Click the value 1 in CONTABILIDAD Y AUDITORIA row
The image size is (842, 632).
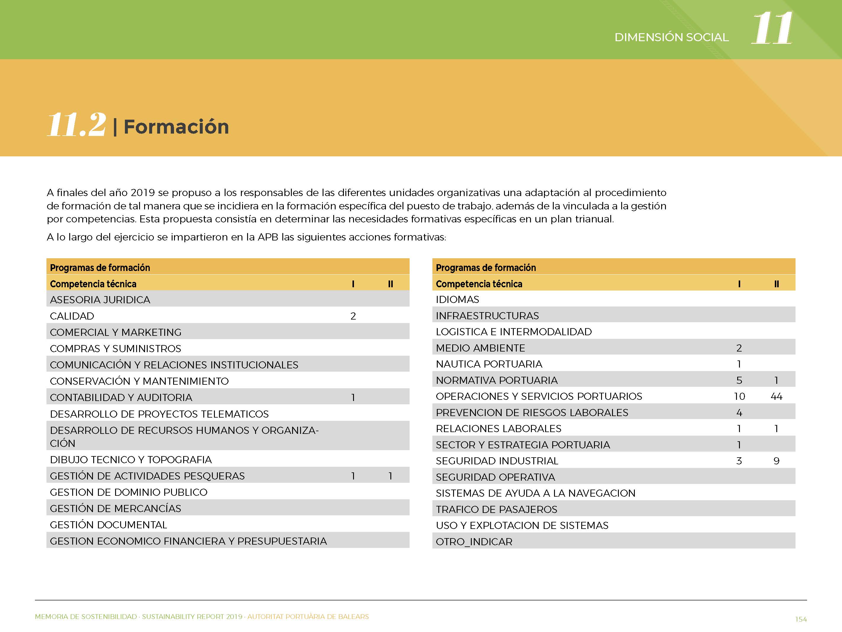353,397
